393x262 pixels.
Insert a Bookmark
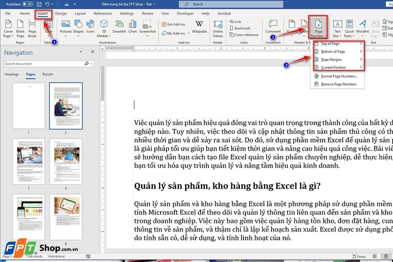pos(240,28)
